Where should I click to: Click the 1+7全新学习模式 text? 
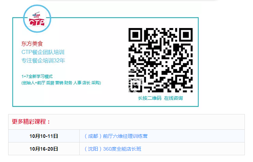(37, 76)
